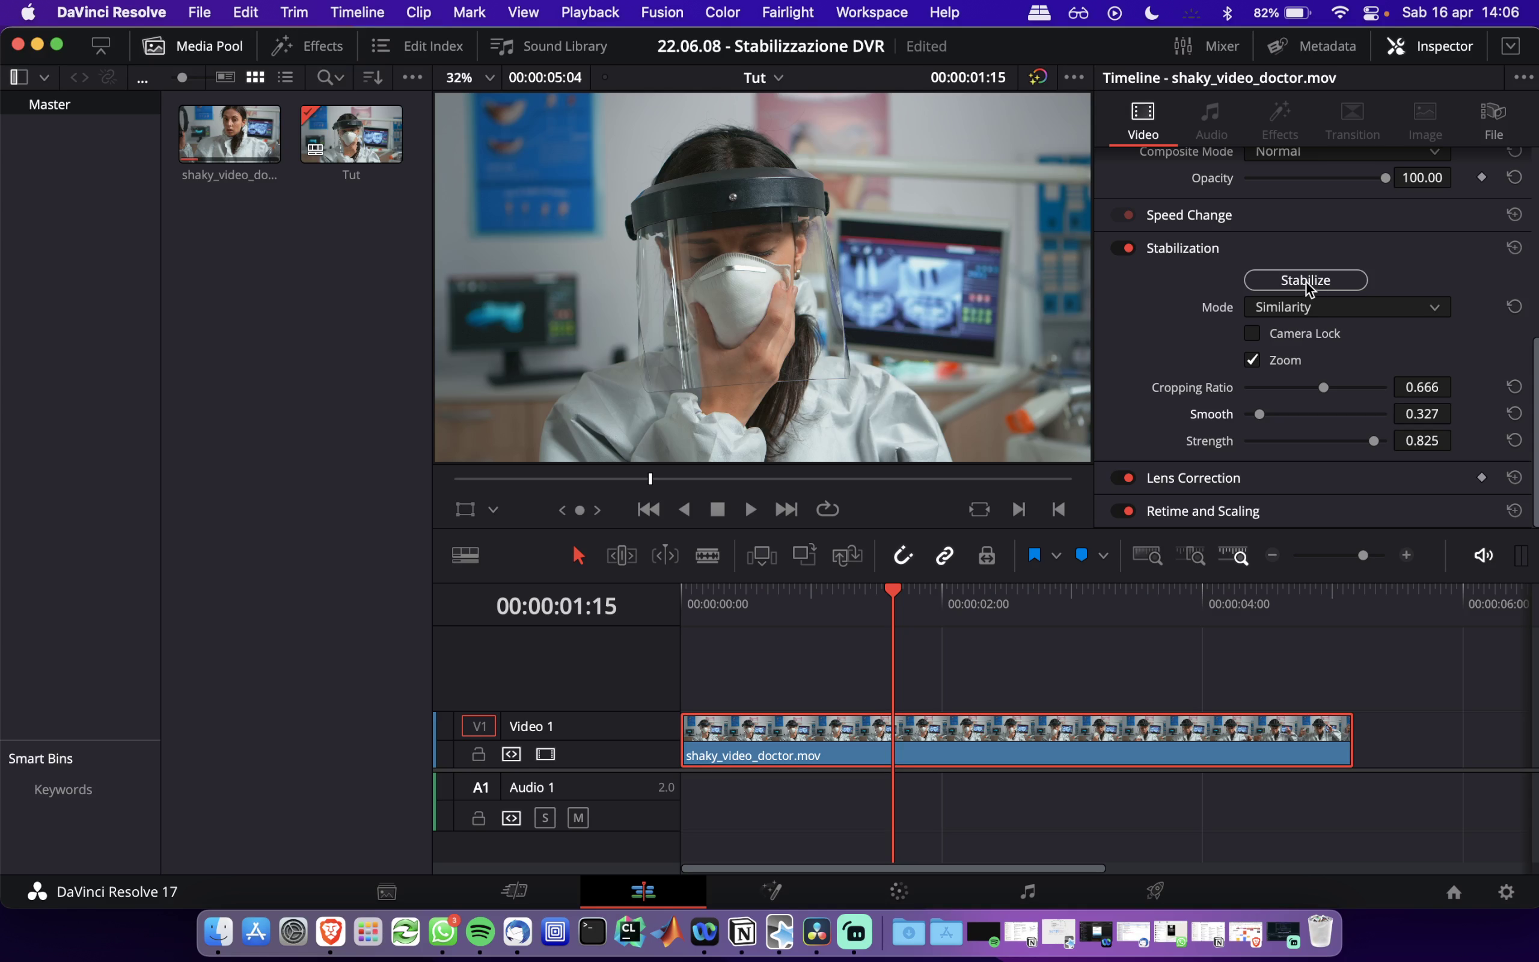The image size is (1539, 962).
Task: Click the Detail Zoom icon
Action: 1190,556
